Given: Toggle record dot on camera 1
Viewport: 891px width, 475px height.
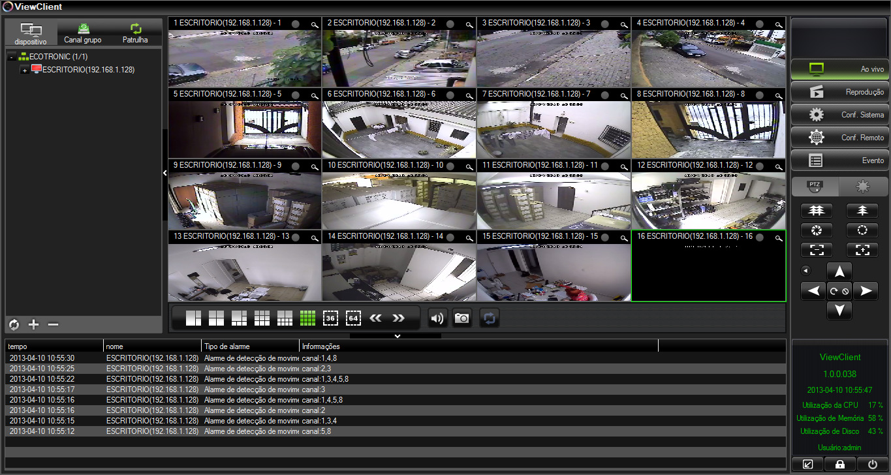Looking at the screenshot, I should point(295,23).
